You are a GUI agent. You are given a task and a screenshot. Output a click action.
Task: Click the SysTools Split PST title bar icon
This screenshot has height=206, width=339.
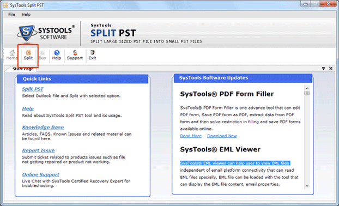(5, 5)
